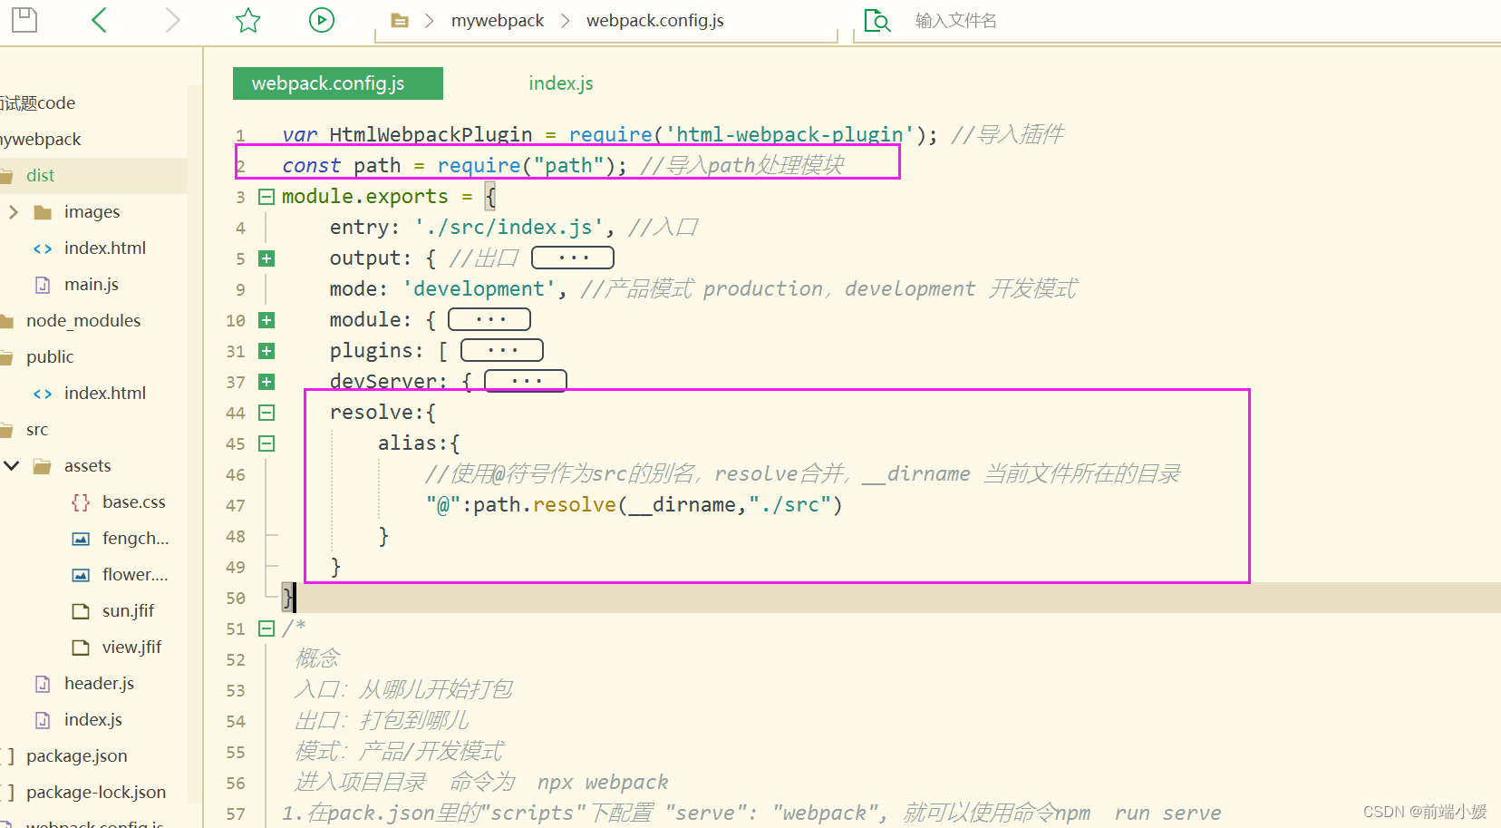The width and height of the screenshot is (1501, 828).
Task: Collapse the comment block at line 51
Action: [266, 628]
